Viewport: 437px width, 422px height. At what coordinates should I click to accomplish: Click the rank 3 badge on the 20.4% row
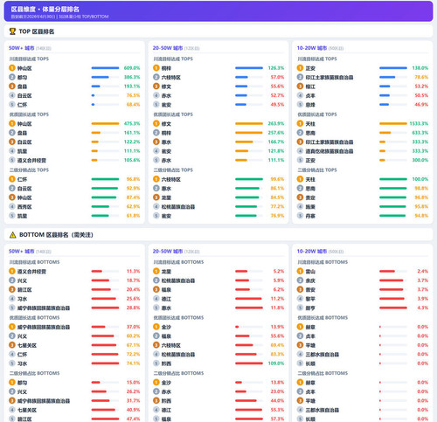pyautogui.click(x=12, y=289)
